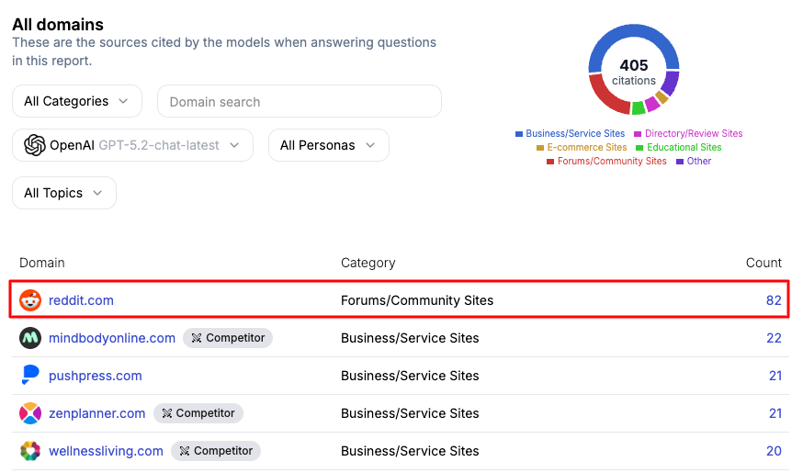The width and height of the screenshot is (803, 473).
Task: Toggle Forums/Community Sites legend item
Action: pyautogui.click(x=606, y=162)
